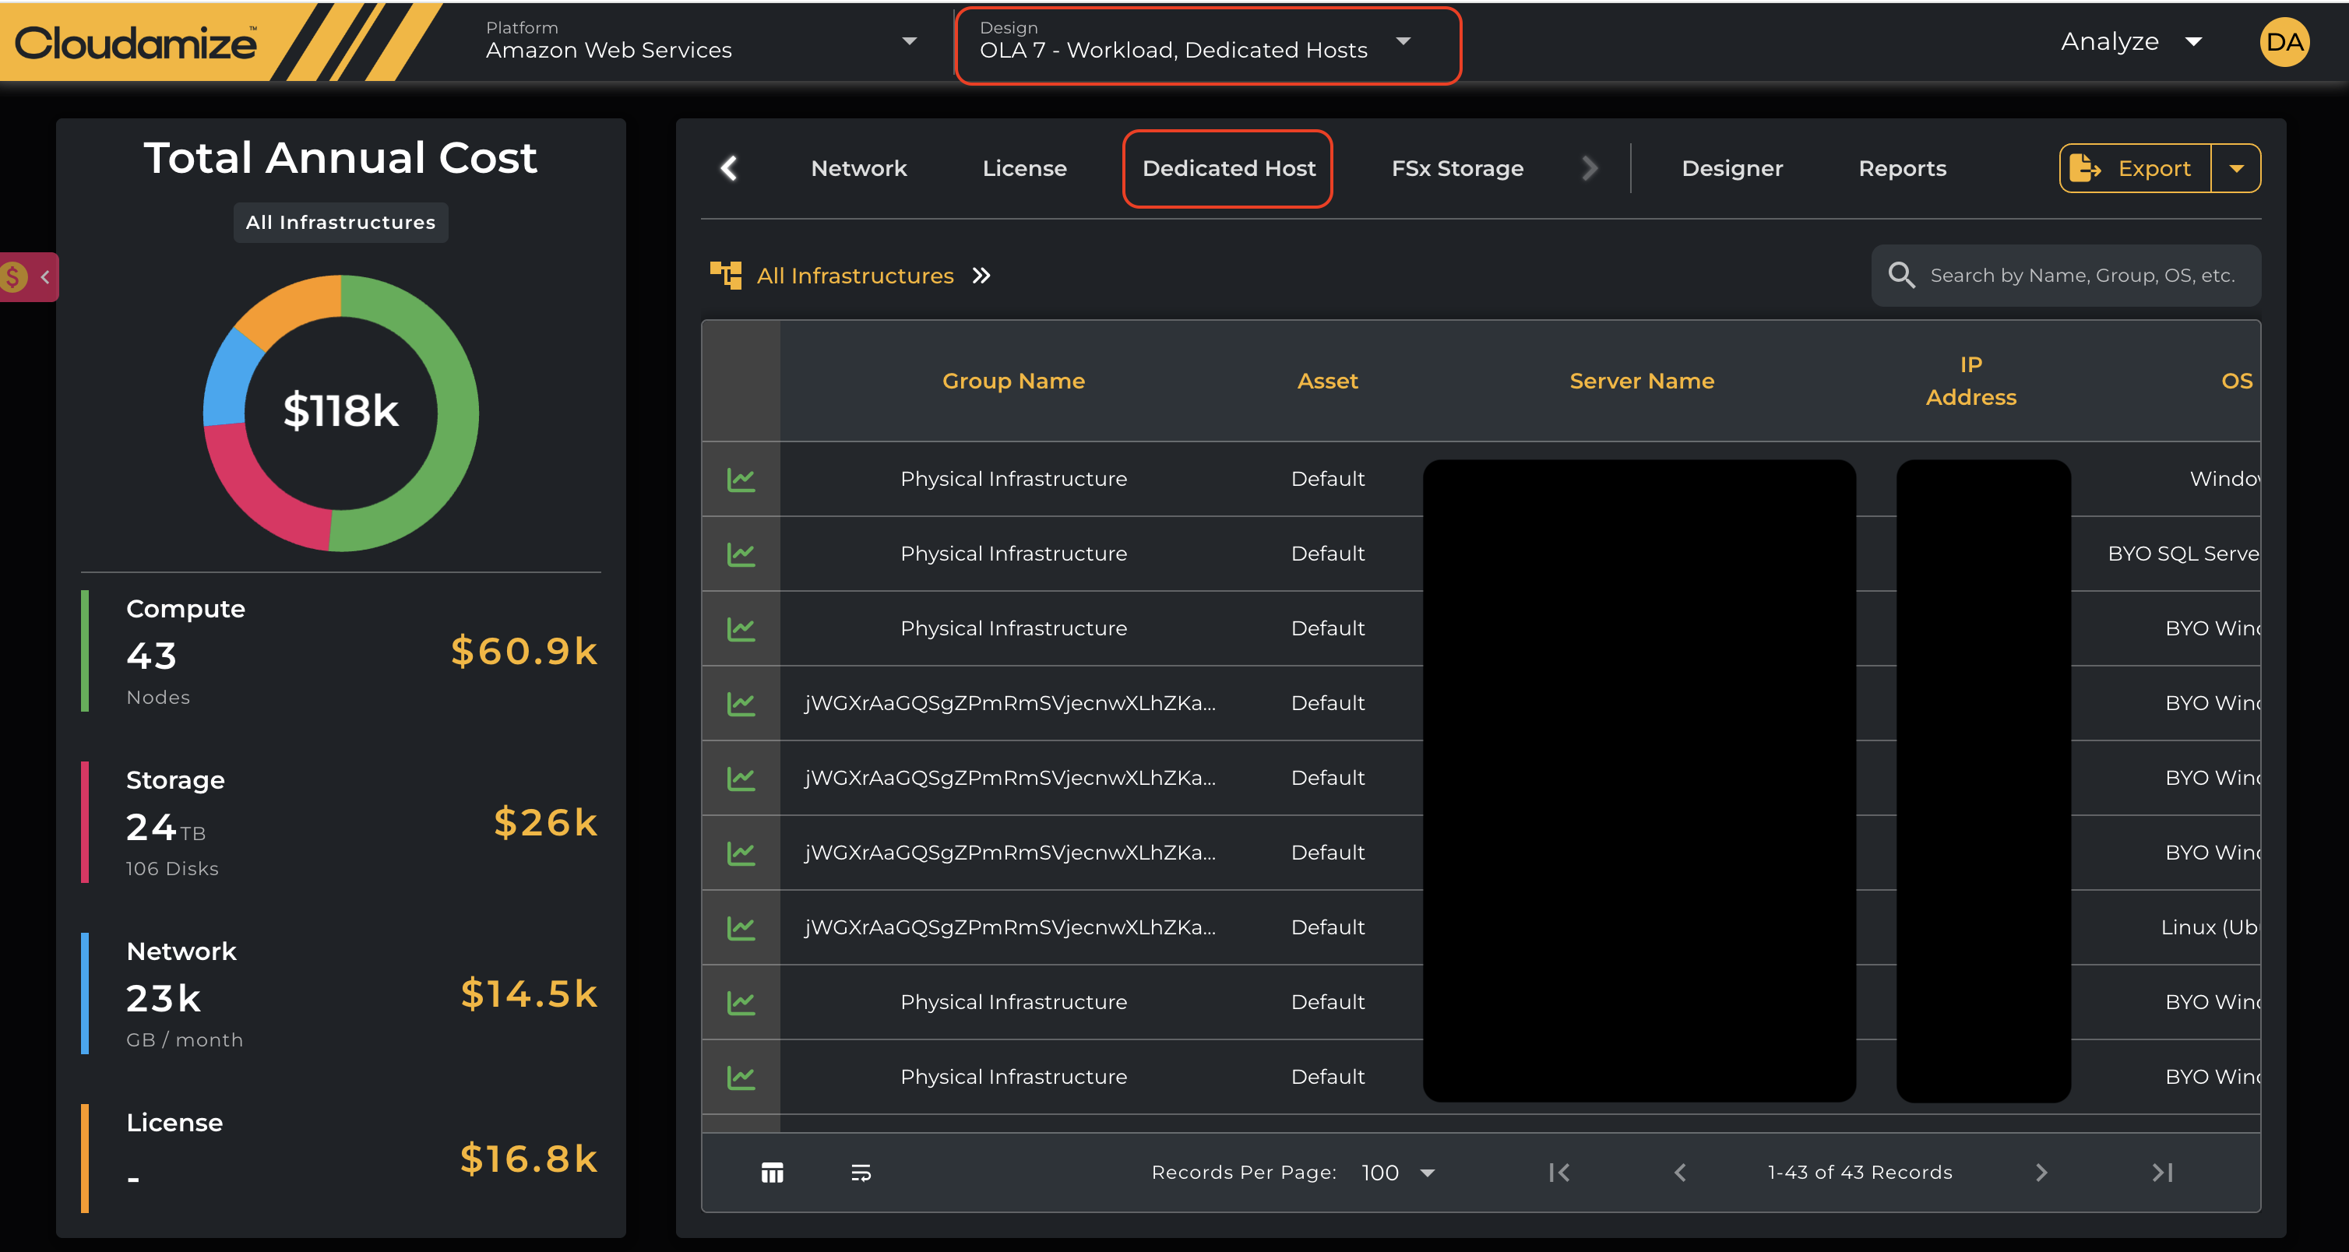Expand the All Infrastructures double chevron
This screenshot has height=1252, width=2349.
(x=981, y=276)
